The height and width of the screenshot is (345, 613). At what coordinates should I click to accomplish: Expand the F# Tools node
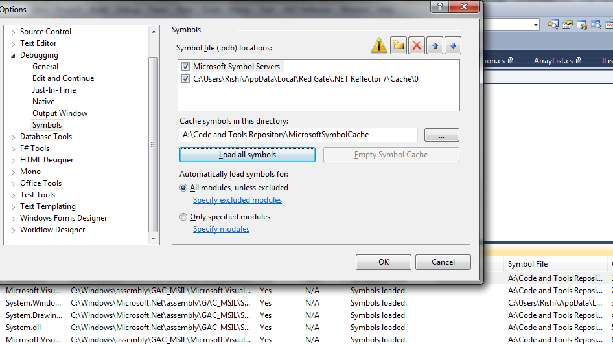13,149
